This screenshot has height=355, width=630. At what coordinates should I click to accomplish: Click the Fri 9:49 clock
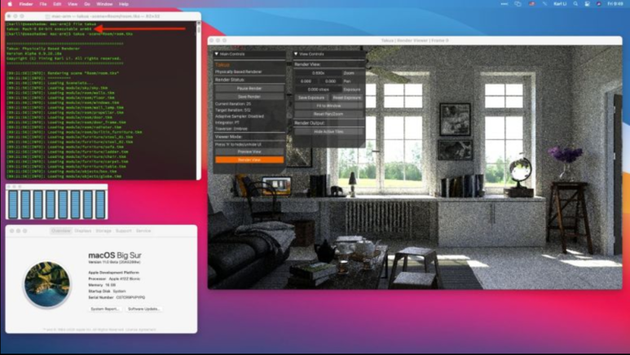click(x=615, y=4)
